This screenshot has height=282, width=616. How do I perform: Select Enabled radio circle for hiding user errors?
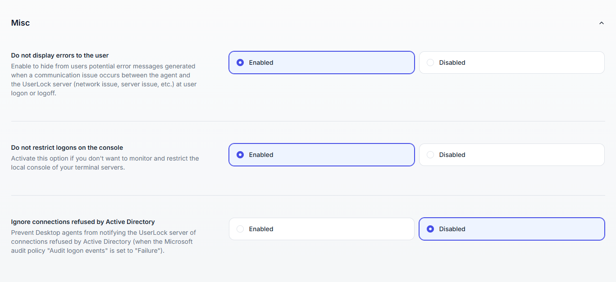(240, 63)
